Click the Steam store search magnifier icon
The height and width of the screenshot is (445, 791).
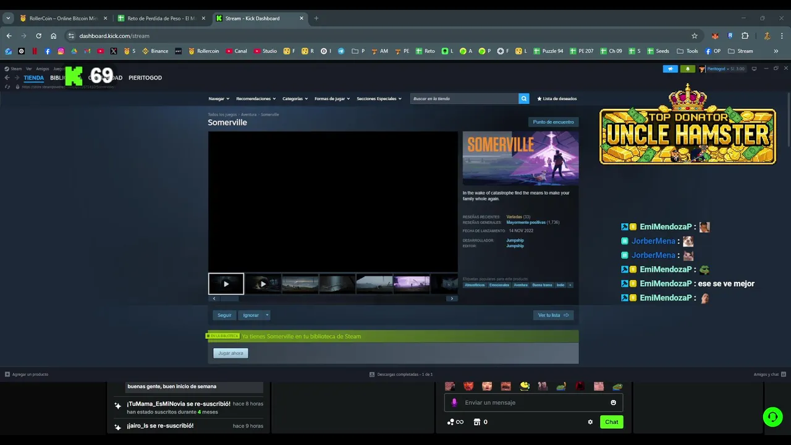pyautogui.click(x=524, y=98)
